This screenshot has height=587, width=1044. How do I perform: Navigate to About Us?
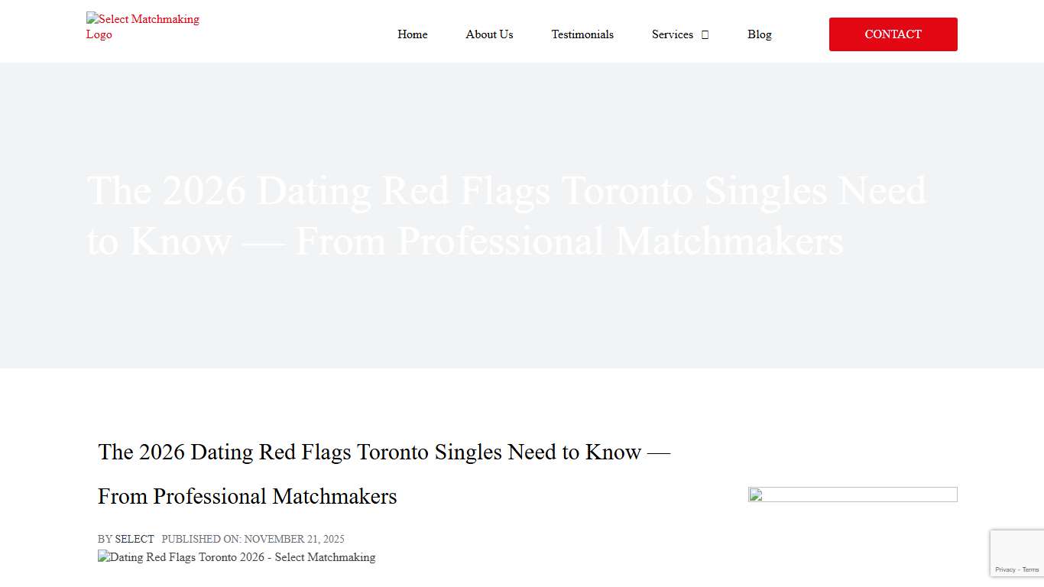pos(489,34)
